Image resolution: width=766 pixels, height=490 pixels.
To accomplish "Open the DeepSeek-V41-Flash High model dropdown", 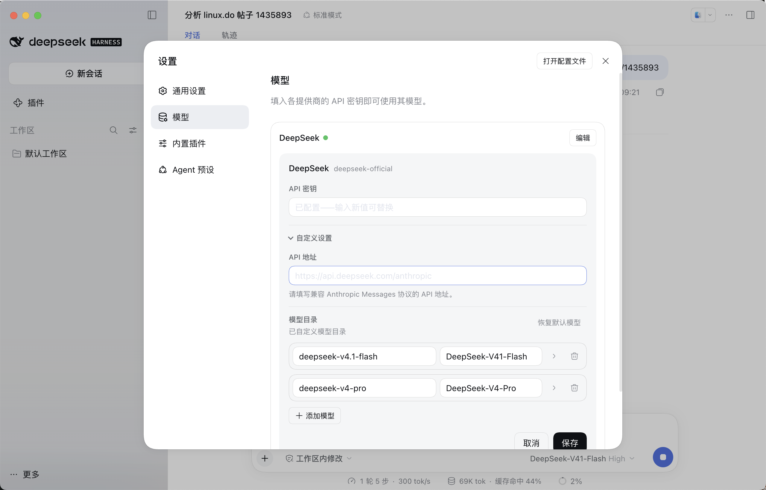I will 582,459.
